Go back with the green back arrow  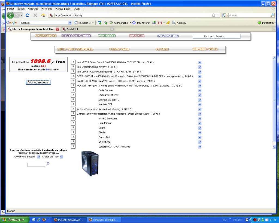(11, 15)
